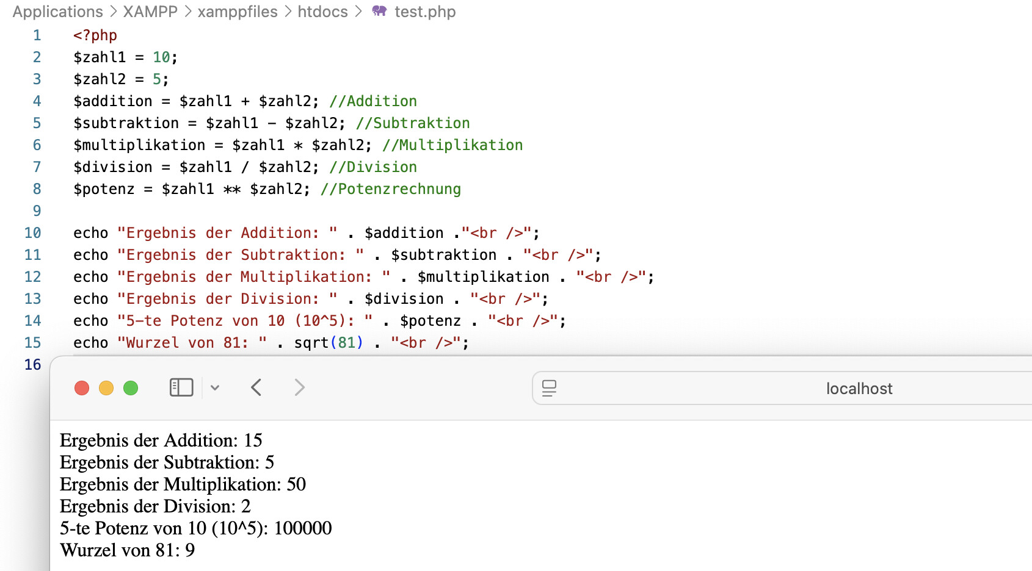The height and width of the screenshot is (571, 1032).
Task: Click the "Wurzel von 81: 9" output text
Action: (127, 550)
